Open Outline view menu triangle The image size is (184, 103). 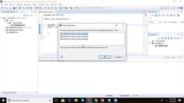click(x=181, y=38)
